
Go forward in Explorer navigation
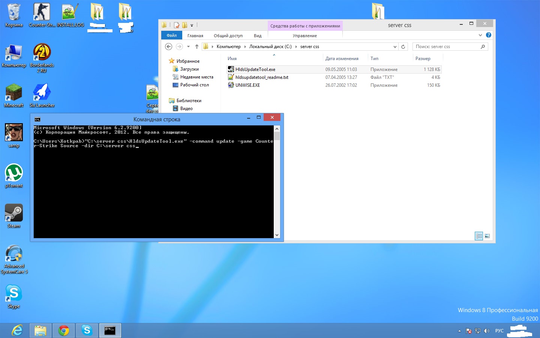click(x=179, y=47)
